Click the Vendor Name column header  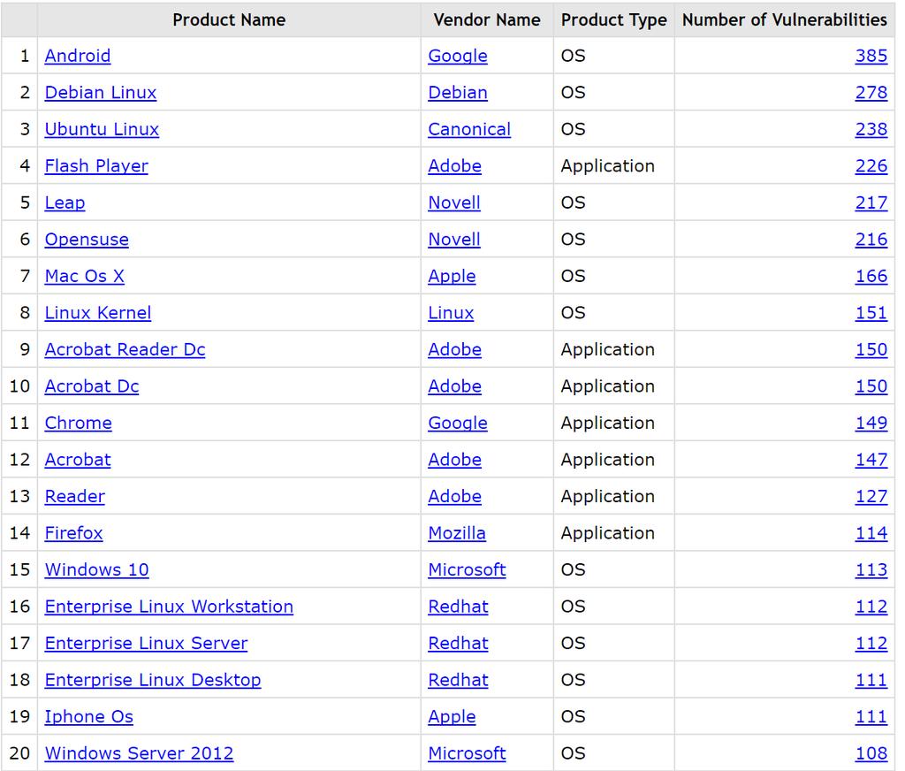487,20
